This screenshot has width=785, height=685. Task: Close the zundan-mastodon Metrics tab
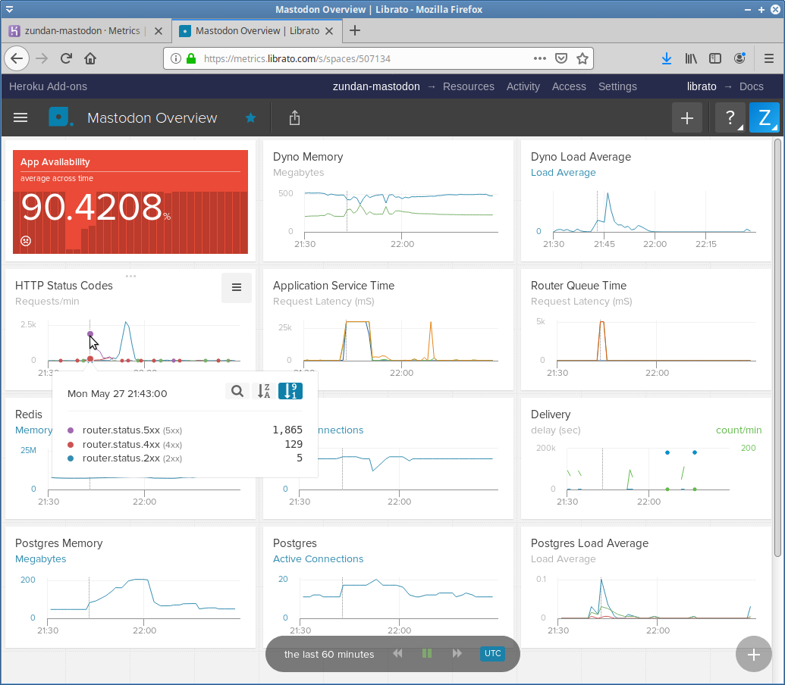(159, 31)
